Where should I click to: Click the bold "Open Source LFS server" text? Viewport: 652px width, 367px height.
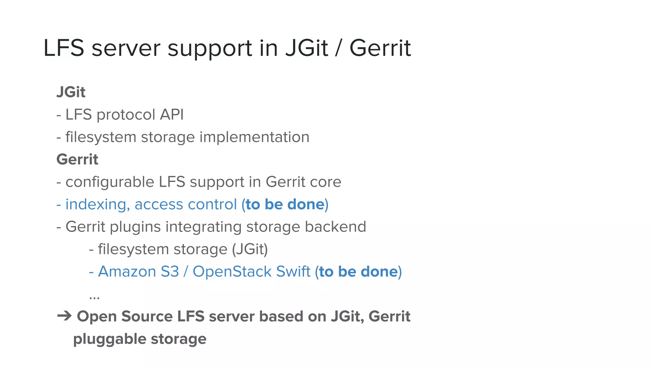click(166, 316)
